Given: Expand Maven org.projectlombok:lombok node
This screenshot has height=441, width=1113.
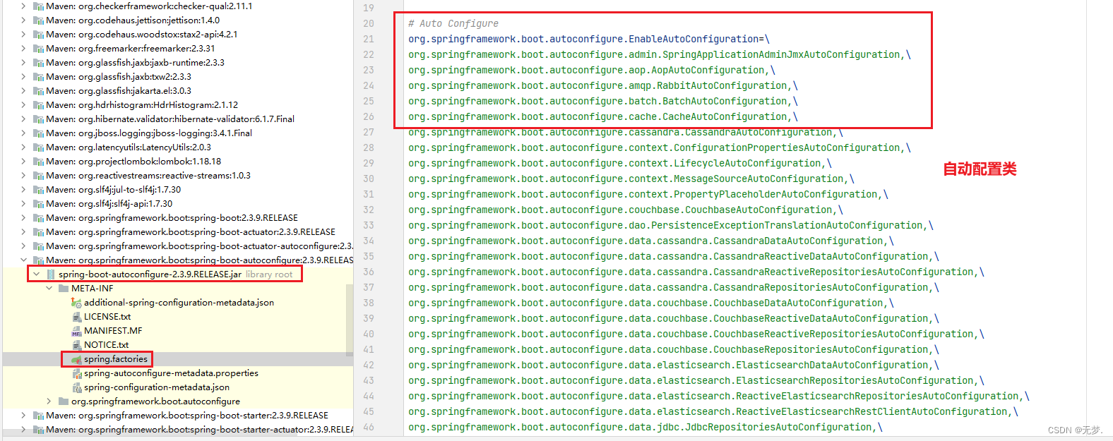Looking at the screenshot, I should (x=23, y=161).
